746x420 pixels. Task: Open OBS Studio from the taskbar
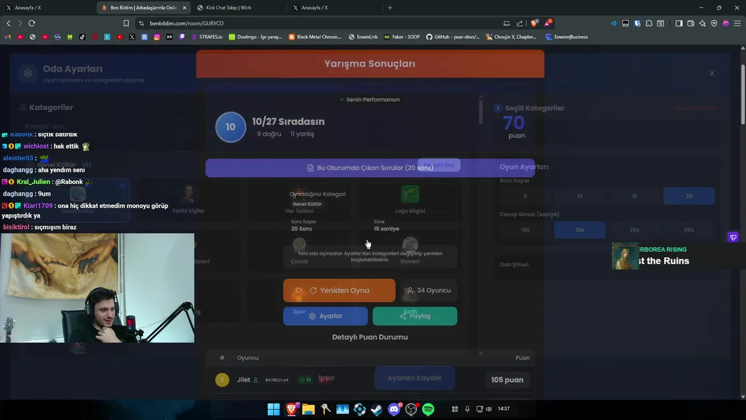(x=411, y=409)
